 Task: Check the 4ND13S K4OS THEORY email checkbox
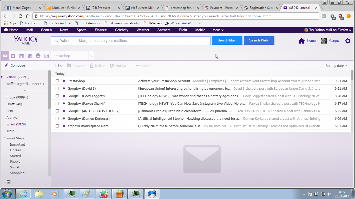(57, 111)
